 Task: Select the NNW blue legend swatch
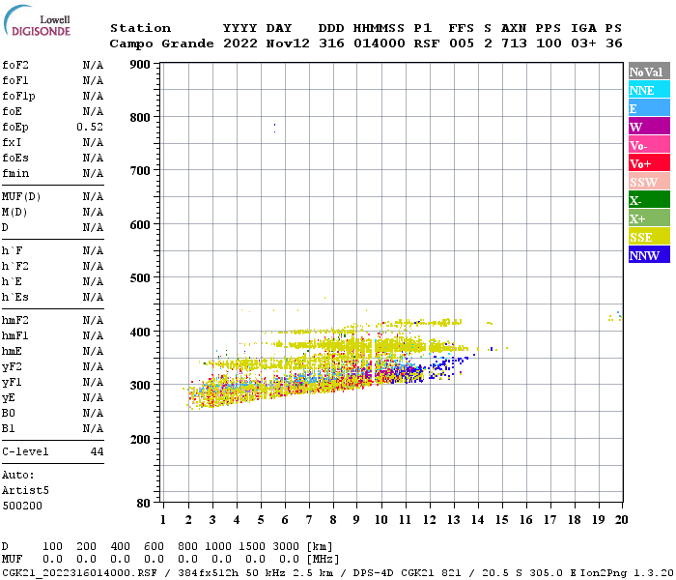tap(649, 254)
